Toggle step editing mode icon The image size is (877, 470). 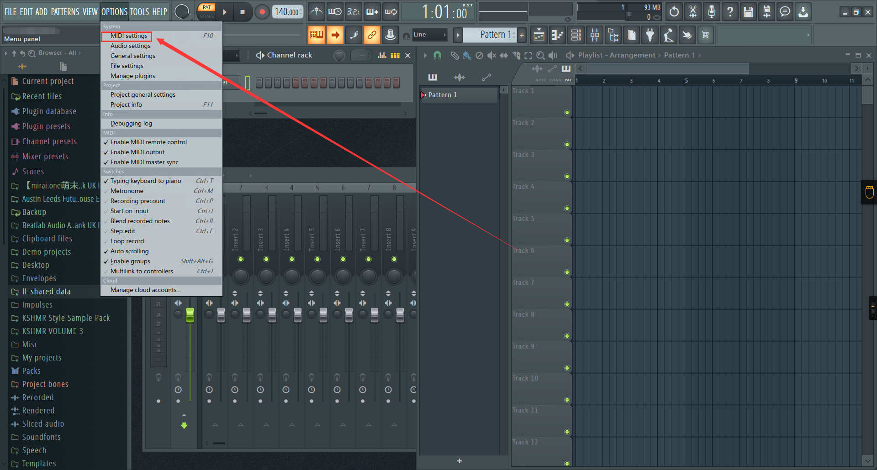click(x=354, y=35)
